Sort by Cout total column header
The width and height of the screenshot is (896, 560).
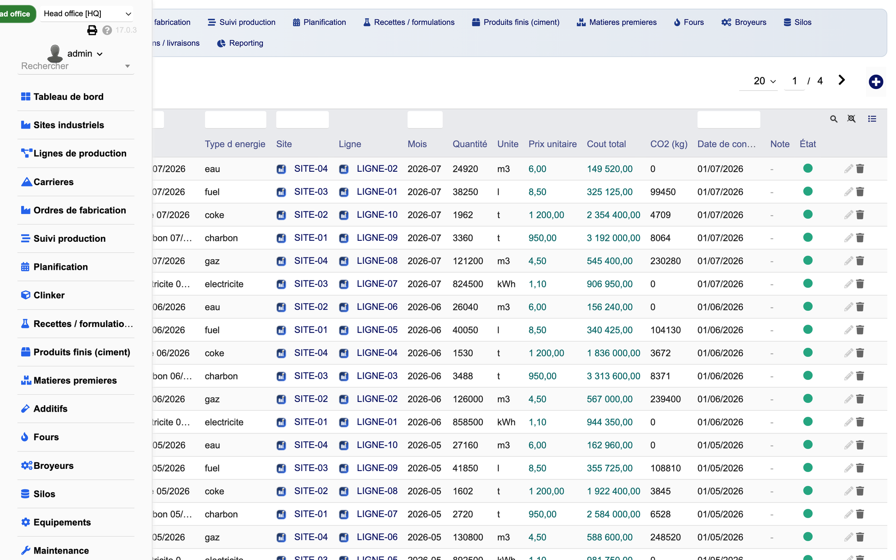coord(606,144)
